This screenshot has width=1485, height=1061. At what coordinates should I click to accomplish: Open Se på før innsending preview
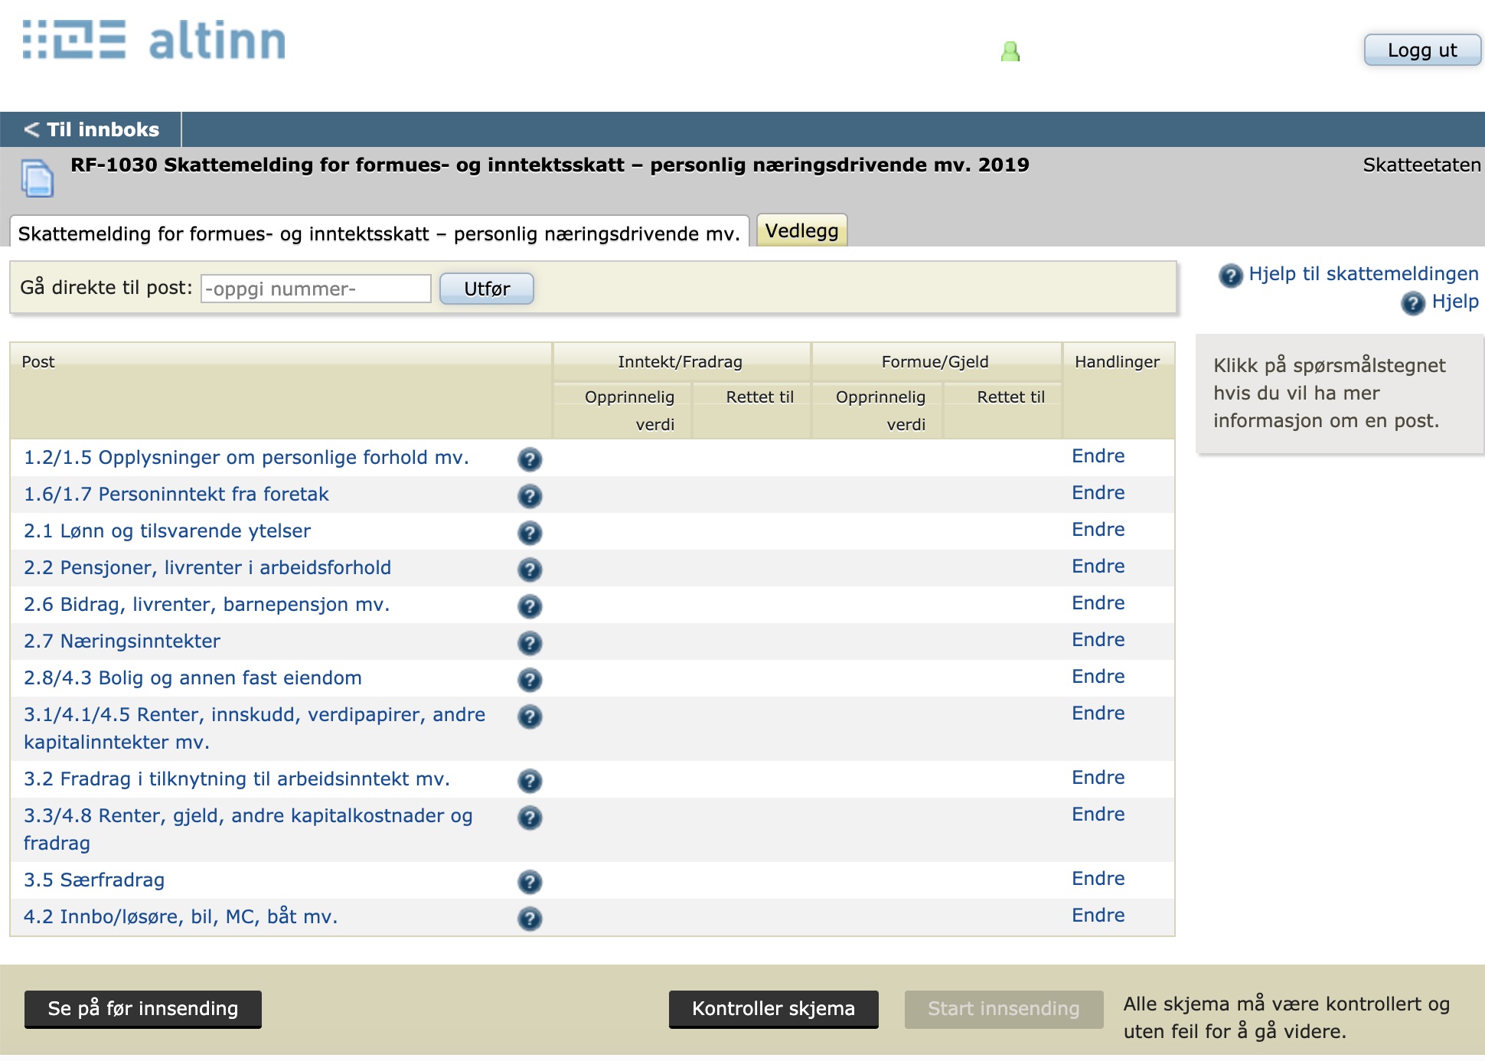click(143, 1008)
